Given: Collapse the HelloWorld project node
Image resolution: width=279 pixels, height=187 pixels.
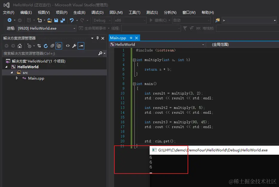Looking at the screenshot, I should [x=6, y=67].
